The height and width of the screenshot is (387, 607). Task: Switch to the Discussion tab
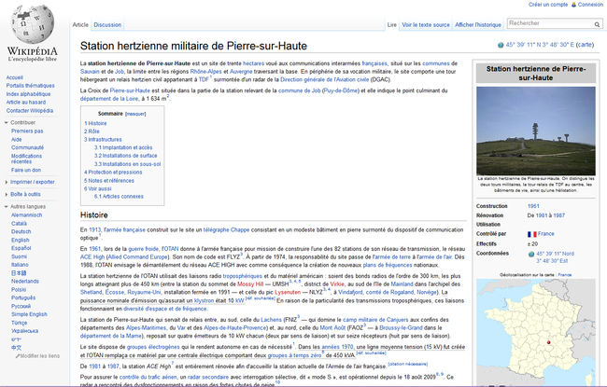tap(107, 25)
